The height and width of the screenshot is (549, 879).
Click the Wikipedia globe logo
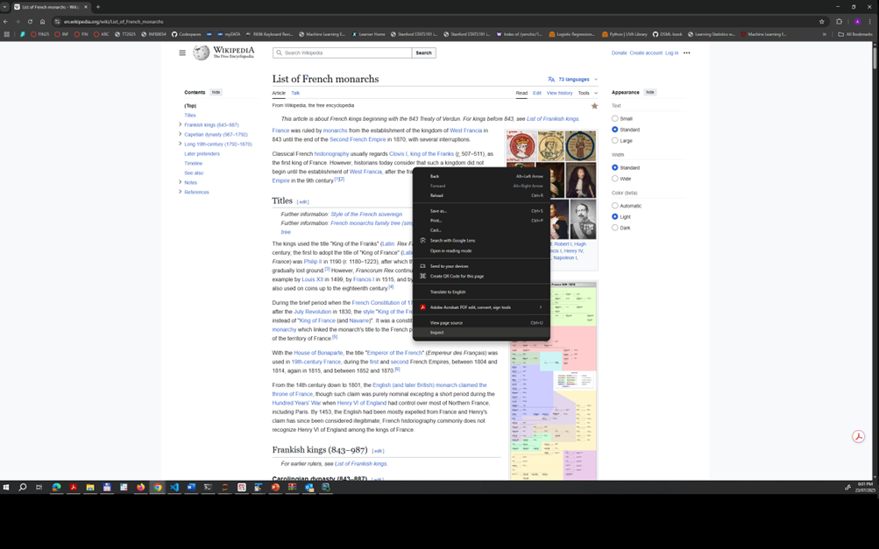tap(202, 53)
